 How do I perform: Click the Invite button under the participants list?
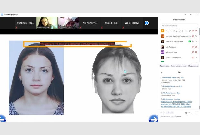(x=165, y=66)
